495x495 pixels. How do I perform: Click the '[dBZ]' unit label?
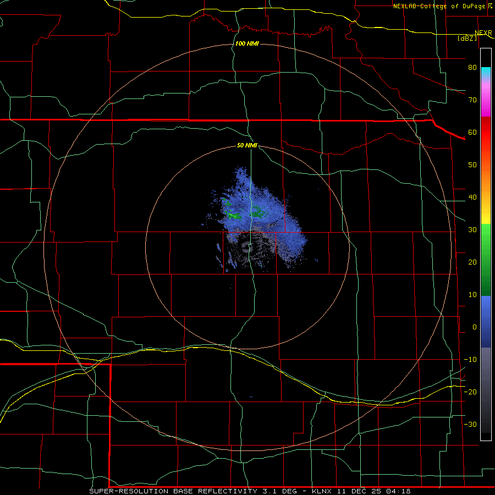(x=467, y=38)
